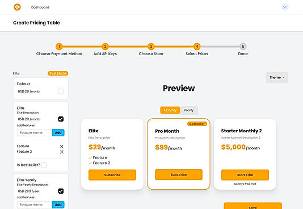
Task: Click the "Default" plan title in sidebar
Action: 23,84
